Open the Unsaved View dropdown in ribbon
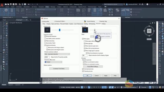 pyautogui.click(x=45, y=9)
